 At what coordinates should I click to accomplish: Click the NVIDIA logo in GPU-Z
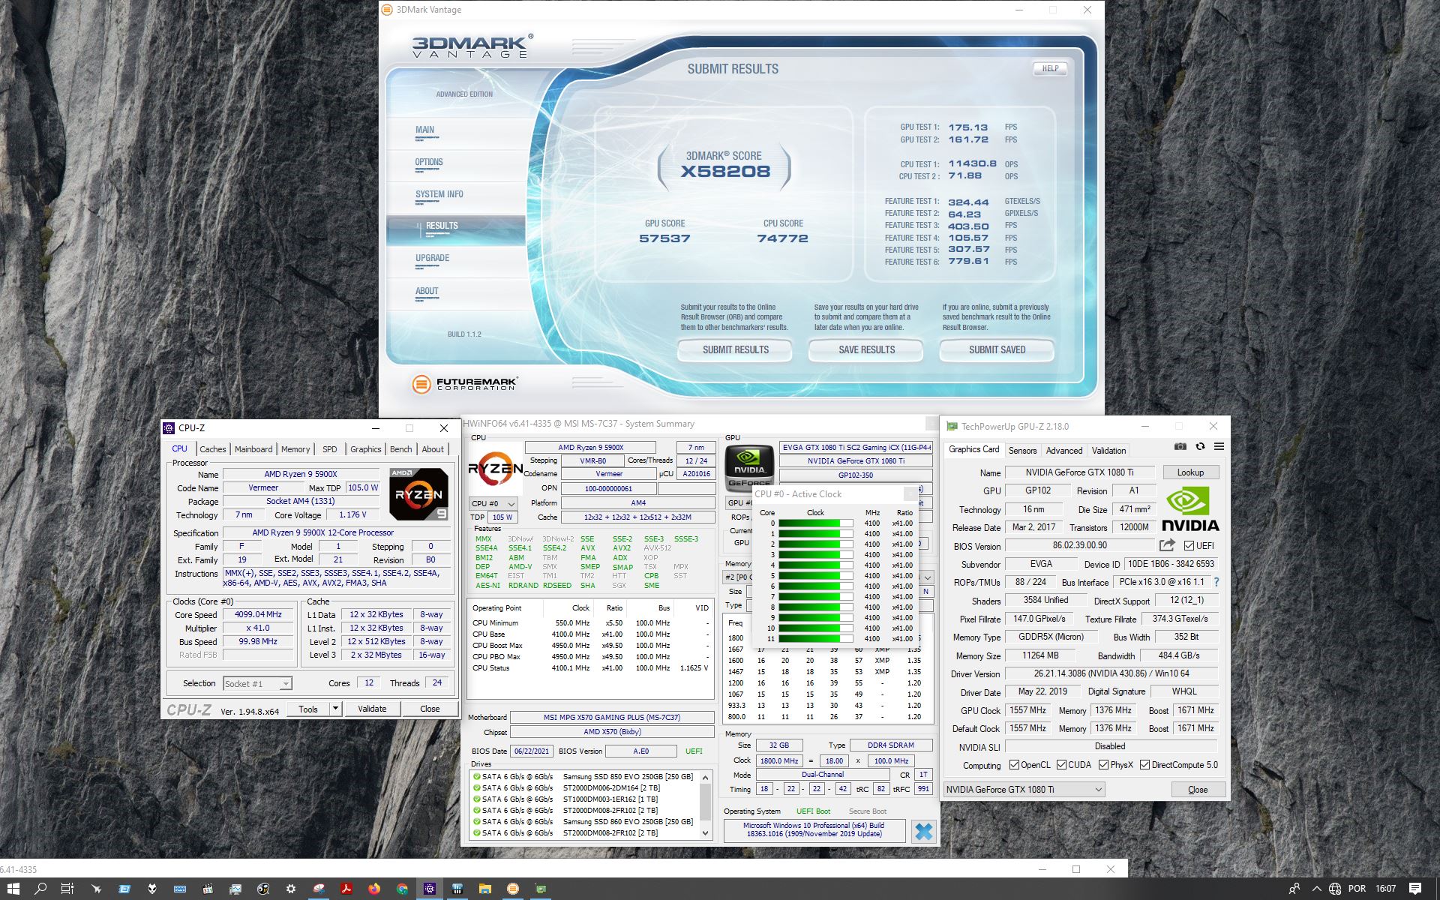coord(1190,510)
